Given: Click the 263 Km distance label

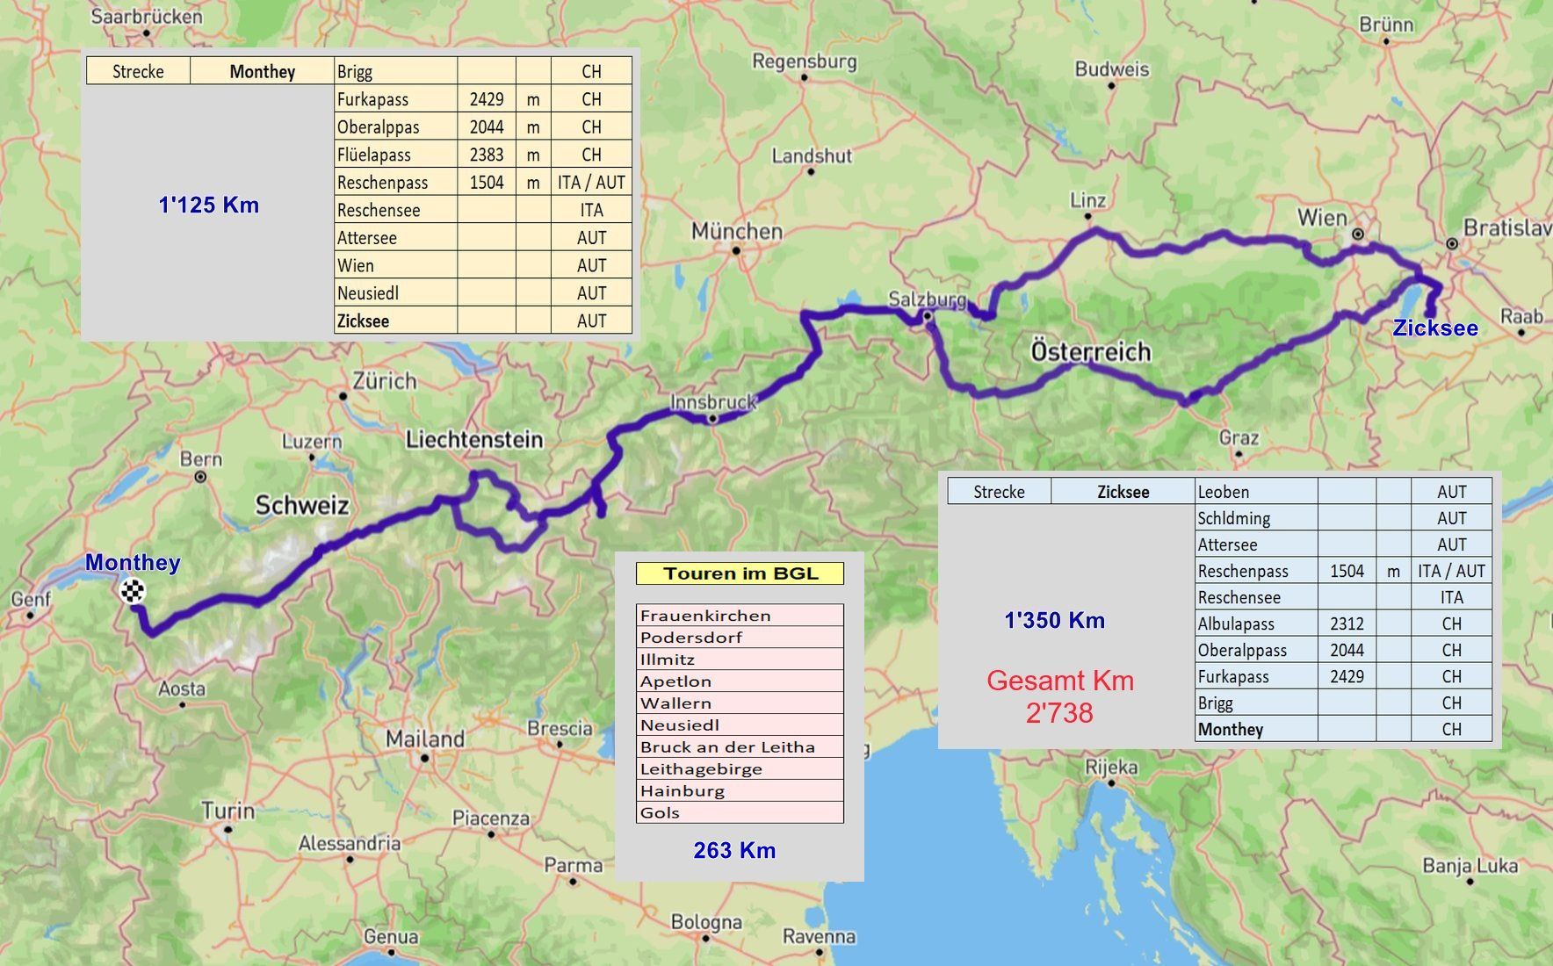Looking at the screenshot, I should click(x=734, y=850).
